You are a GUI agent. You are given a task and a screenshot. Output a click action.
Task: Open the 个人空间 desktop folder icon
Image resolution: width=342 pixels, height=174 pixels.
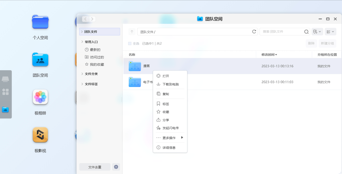pyautogui.click(x=40, y=22)
